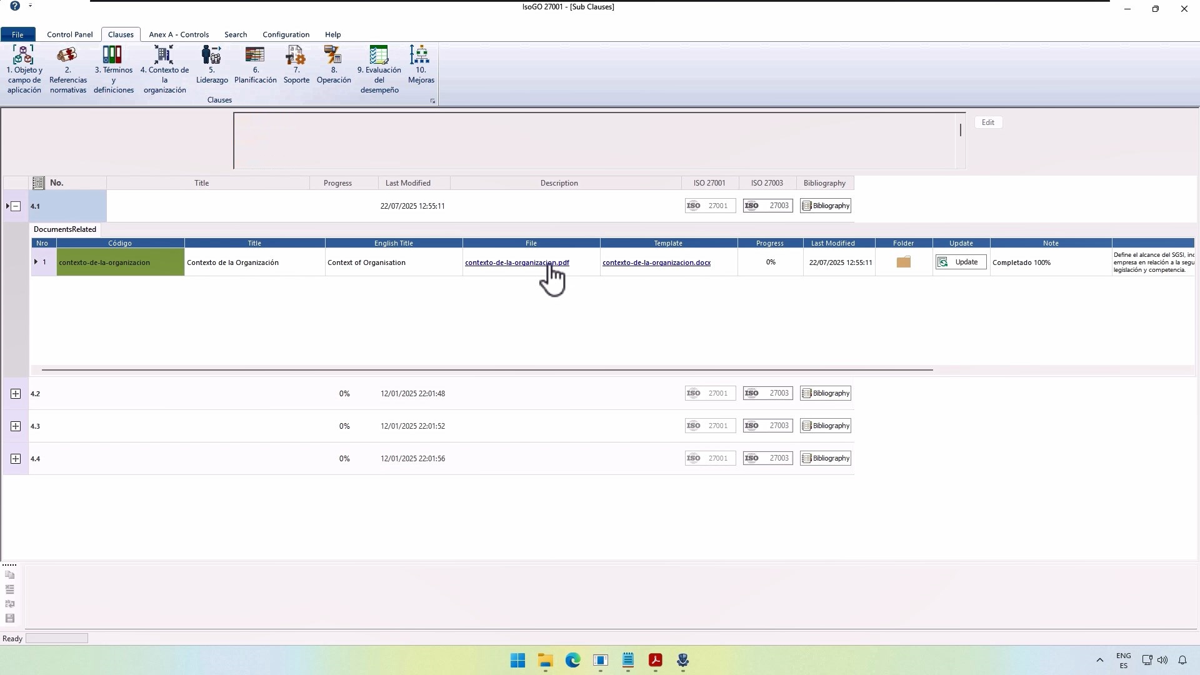Open the Configuration tab
Screen dimensions: 1200x675
click(286, 34)
